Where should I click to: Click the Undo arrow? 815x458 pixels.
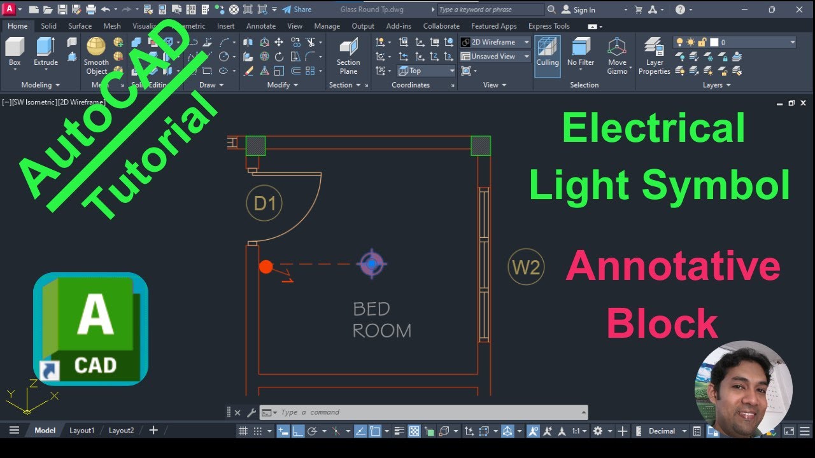(105, 10)
